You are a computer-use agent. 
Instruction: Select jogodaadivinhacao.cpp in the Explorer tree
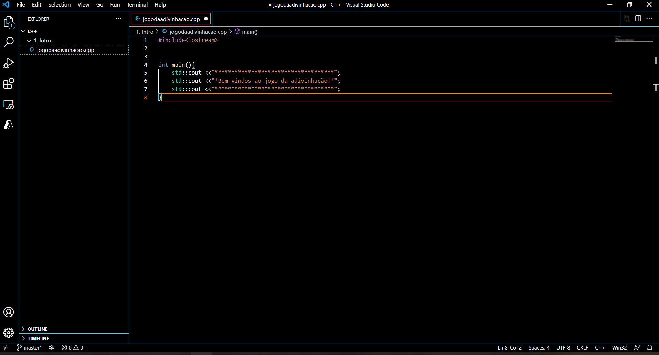(x=74, y=50)
